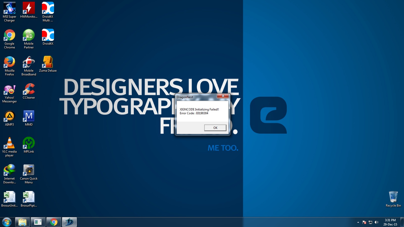Click OK in the DragonNest error dialog
Screen dimensions: 404x227
[215, 128]
